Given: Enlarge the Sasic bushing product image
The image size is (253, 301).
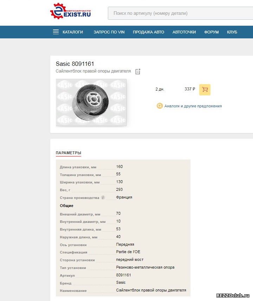Looking at the screenshot, I should coord(91,102).
